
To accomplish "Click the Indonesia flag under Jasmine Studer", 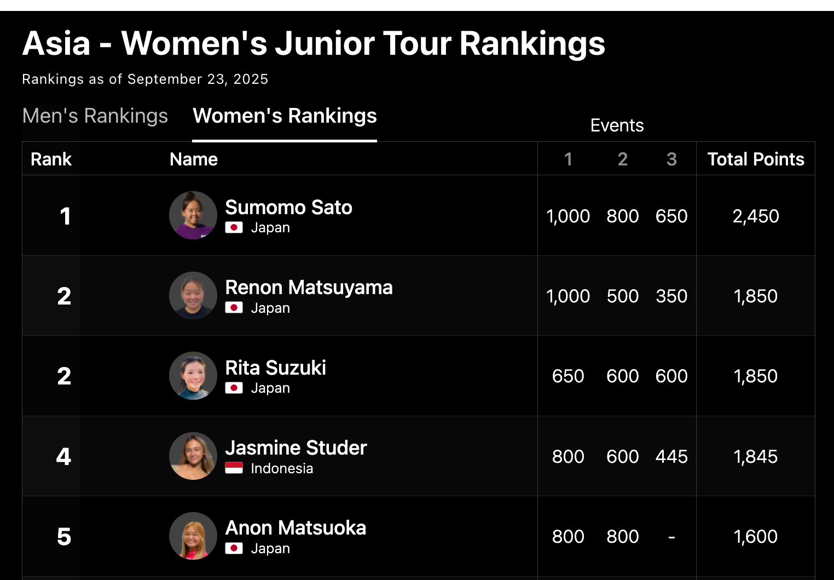I will click(234, 468).
